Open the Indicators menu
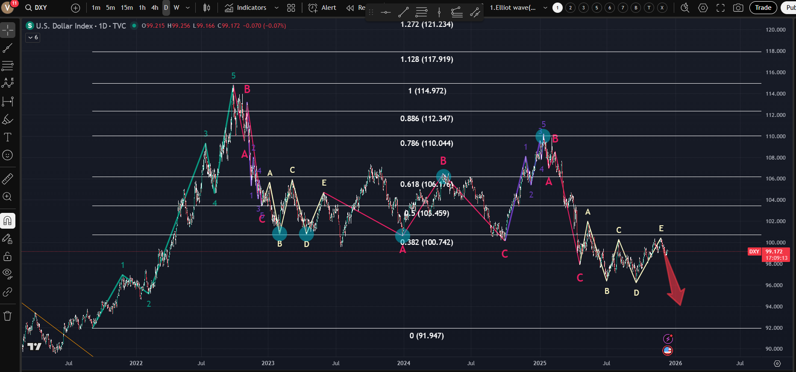 [x=246, y=8]
